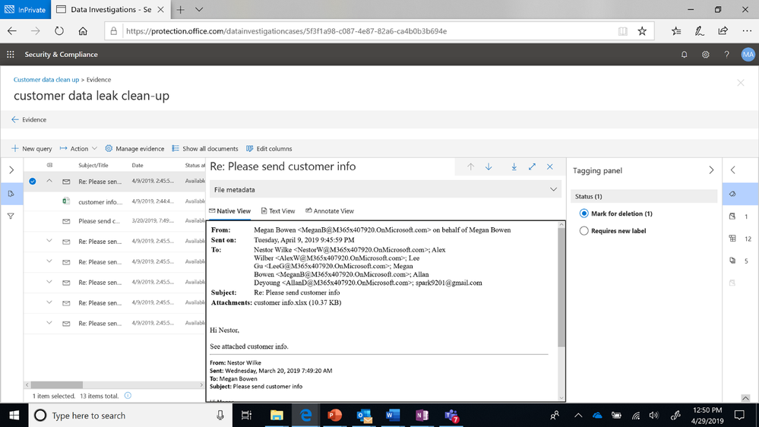Close the Data Investigations browser tab
The width and height of the screenshot is (759, 427).
point(161,10)
